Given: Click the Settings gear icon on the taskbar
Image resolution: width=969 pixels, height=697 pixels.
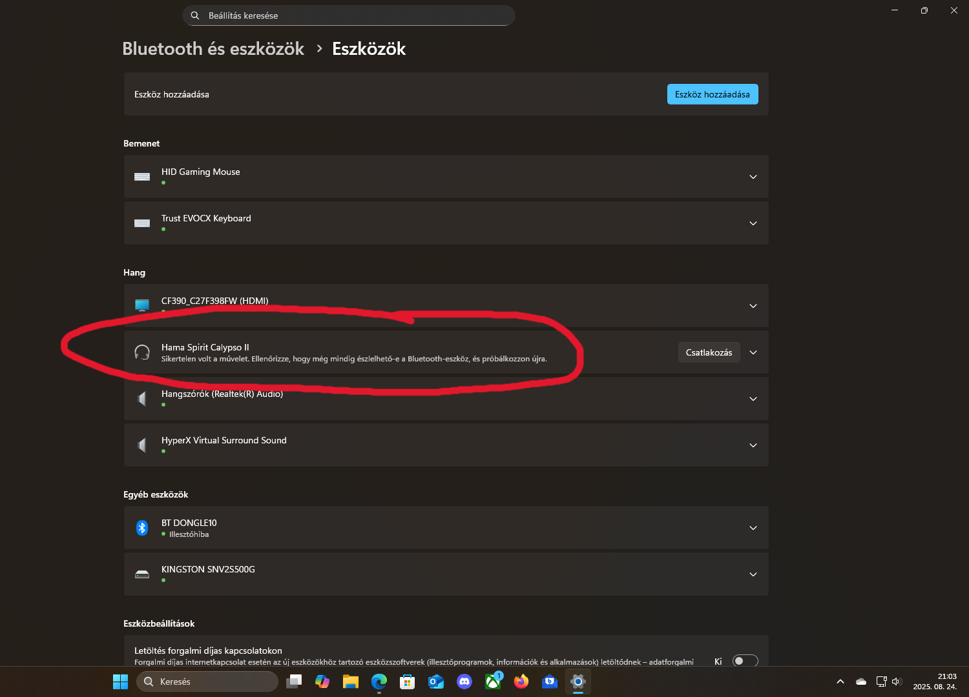Looking at the screenshot, I should point(578,682).
